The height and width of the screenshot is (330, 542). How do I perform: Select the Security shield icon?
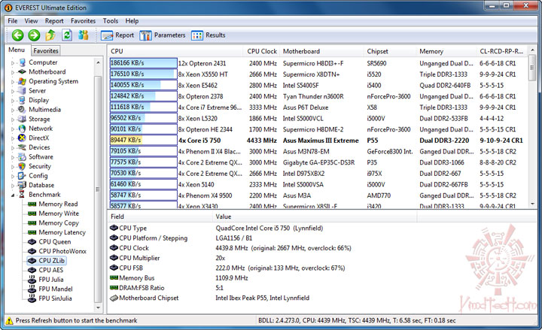tap(22, 166)
